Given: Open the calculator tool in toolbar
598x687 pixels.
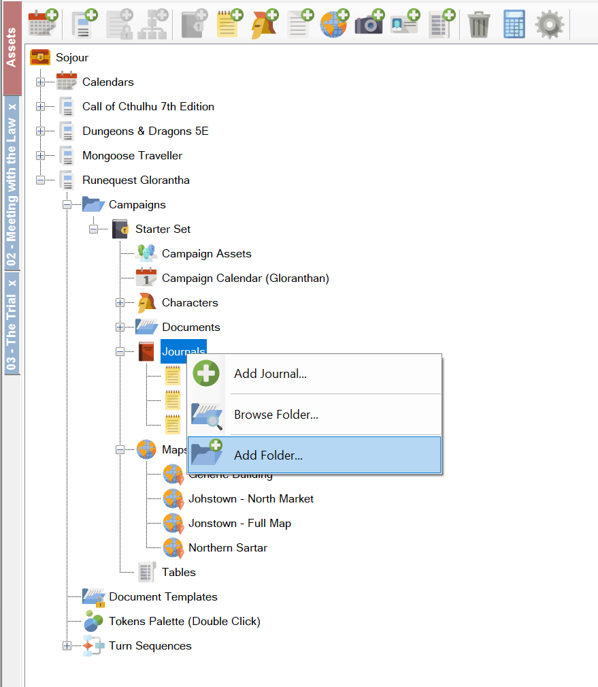Looking at the screenshot, I should pyautogui.click(x=514, y=25).
